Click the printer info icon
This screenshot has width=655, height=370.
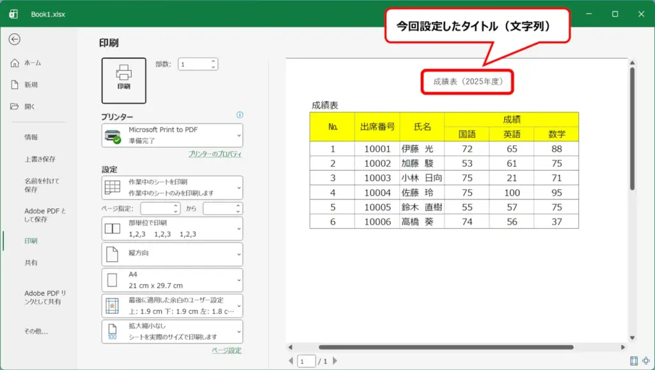240,115
